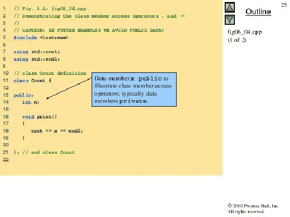Click the "2003 Prentice Hall, Inc." copyright text
The image size is (290, 217).
click(x=253, y=206)
